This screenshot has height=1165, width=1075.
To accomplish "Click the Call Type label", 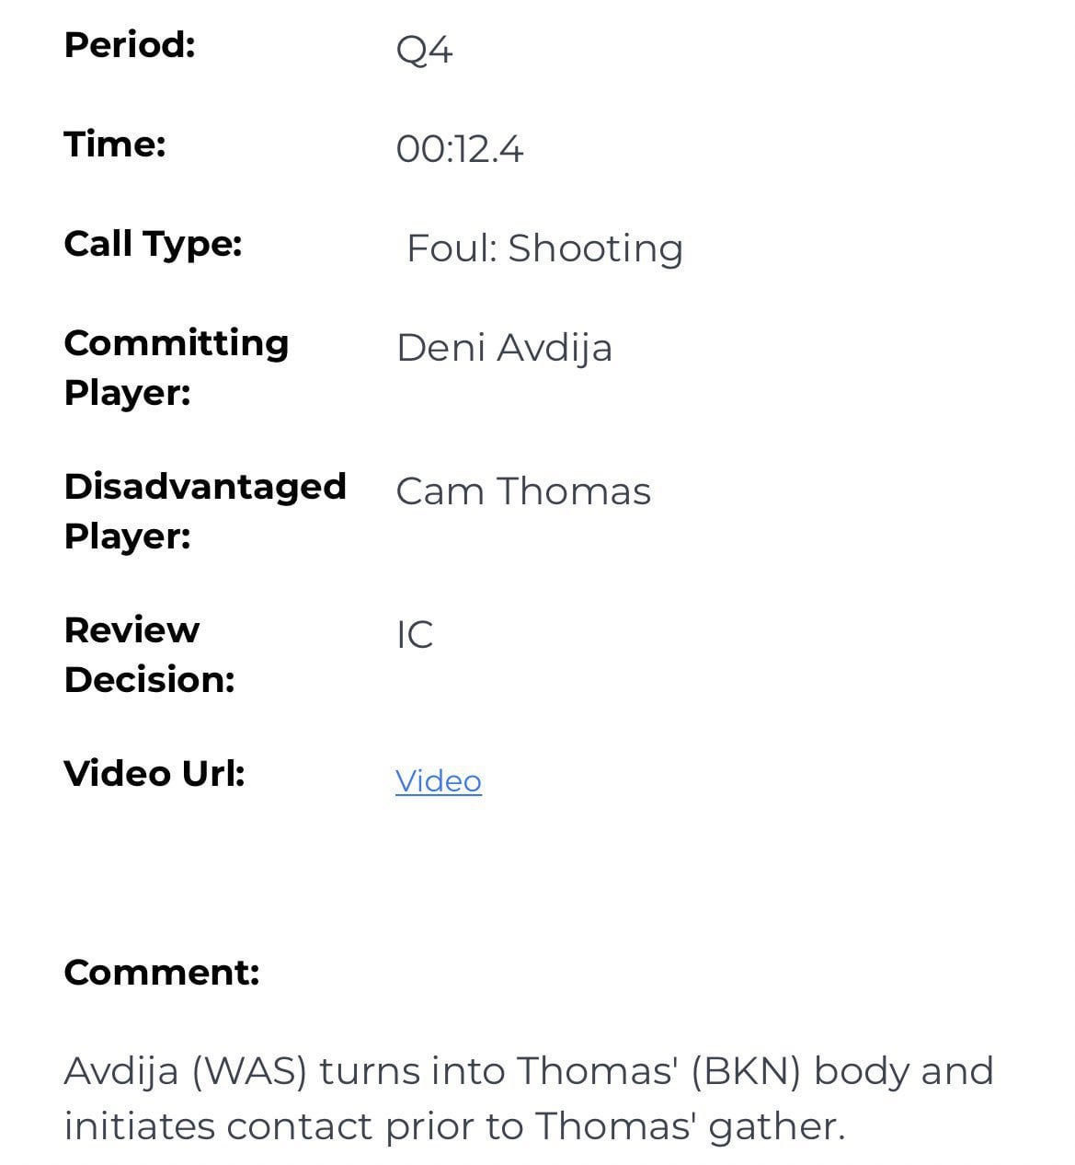I will 153,244.
